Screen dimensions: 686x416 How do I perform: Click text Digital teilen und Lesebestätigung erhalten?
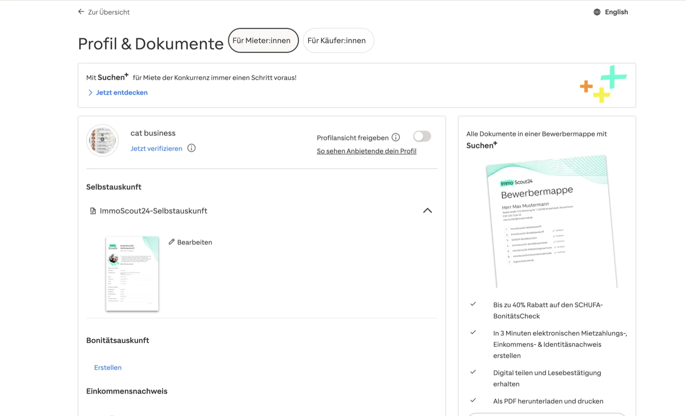point(547,378)
